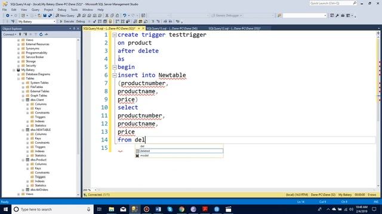The width and height of the screenshot is (382, 214).
Task: Click the Properties wrench icon
Action: (x=337, y=15)
